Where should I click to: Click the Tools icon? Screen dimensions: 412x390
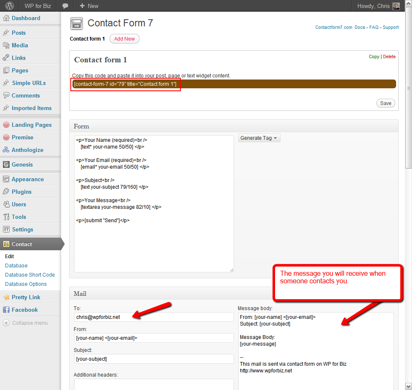click(x=6, y=217)
